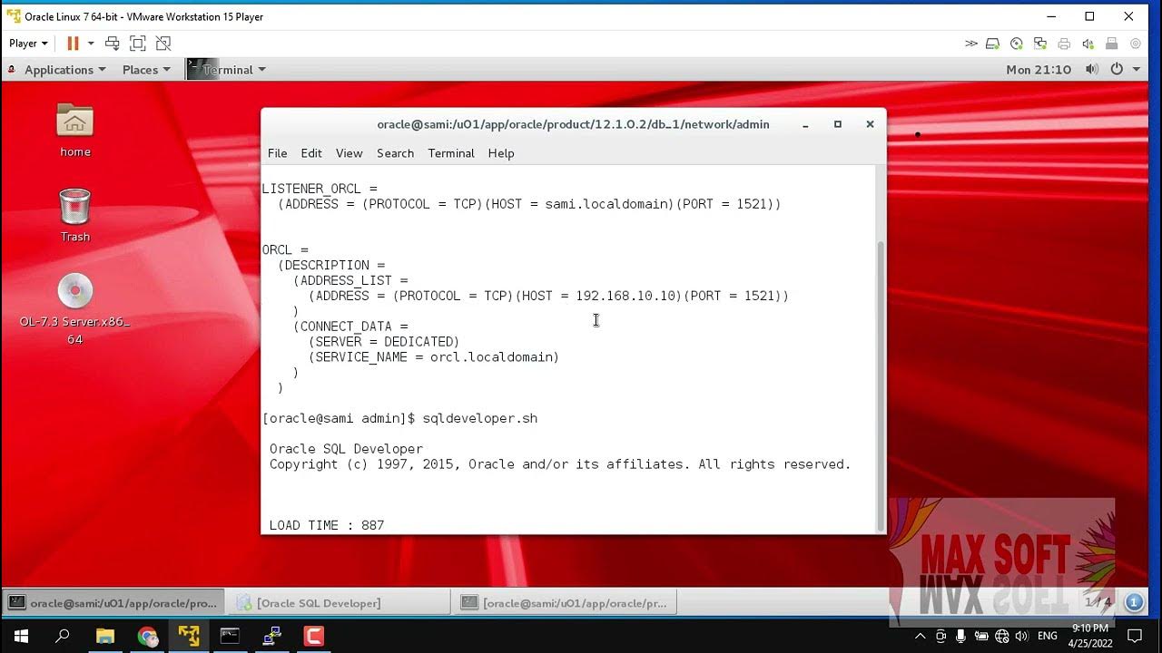Open the Edit menu in the terminal
The width and height of the screenshot is (1162, 653).
311,153
